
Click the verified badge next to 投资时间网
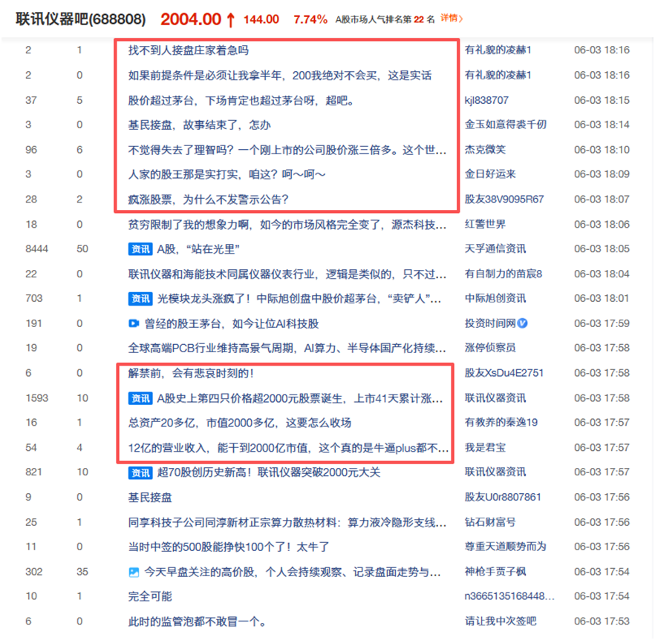pyautogui.click(x=522, y=323)
